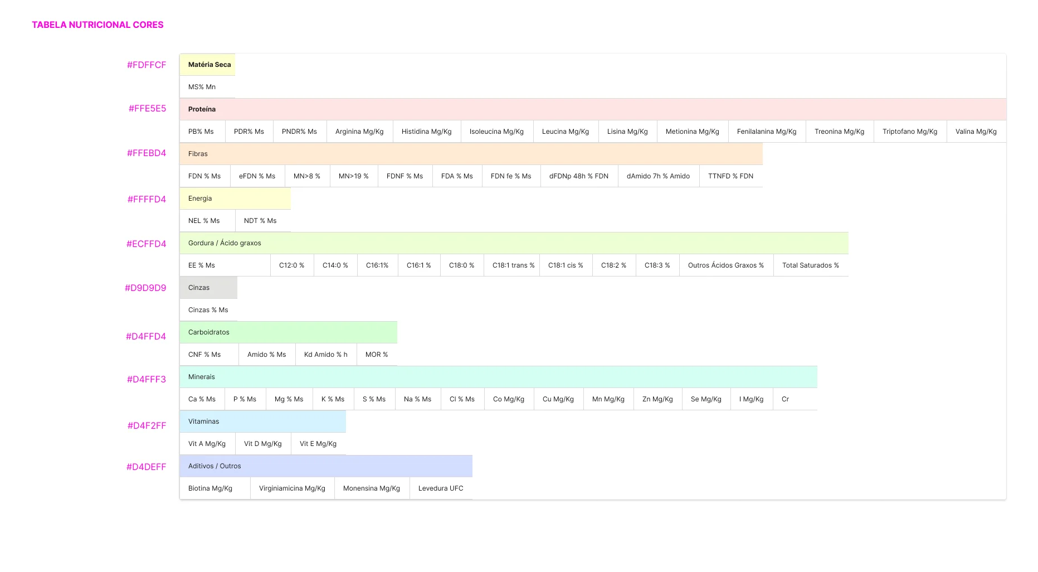Click the Cinzas % Ms cell
Viewport: 1038px width, 572px height.
coord(208,310)
